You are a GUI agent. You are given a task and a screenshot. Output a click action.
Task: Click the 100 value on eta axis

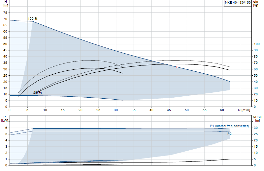pyautogui.click(x=257, y=44)
